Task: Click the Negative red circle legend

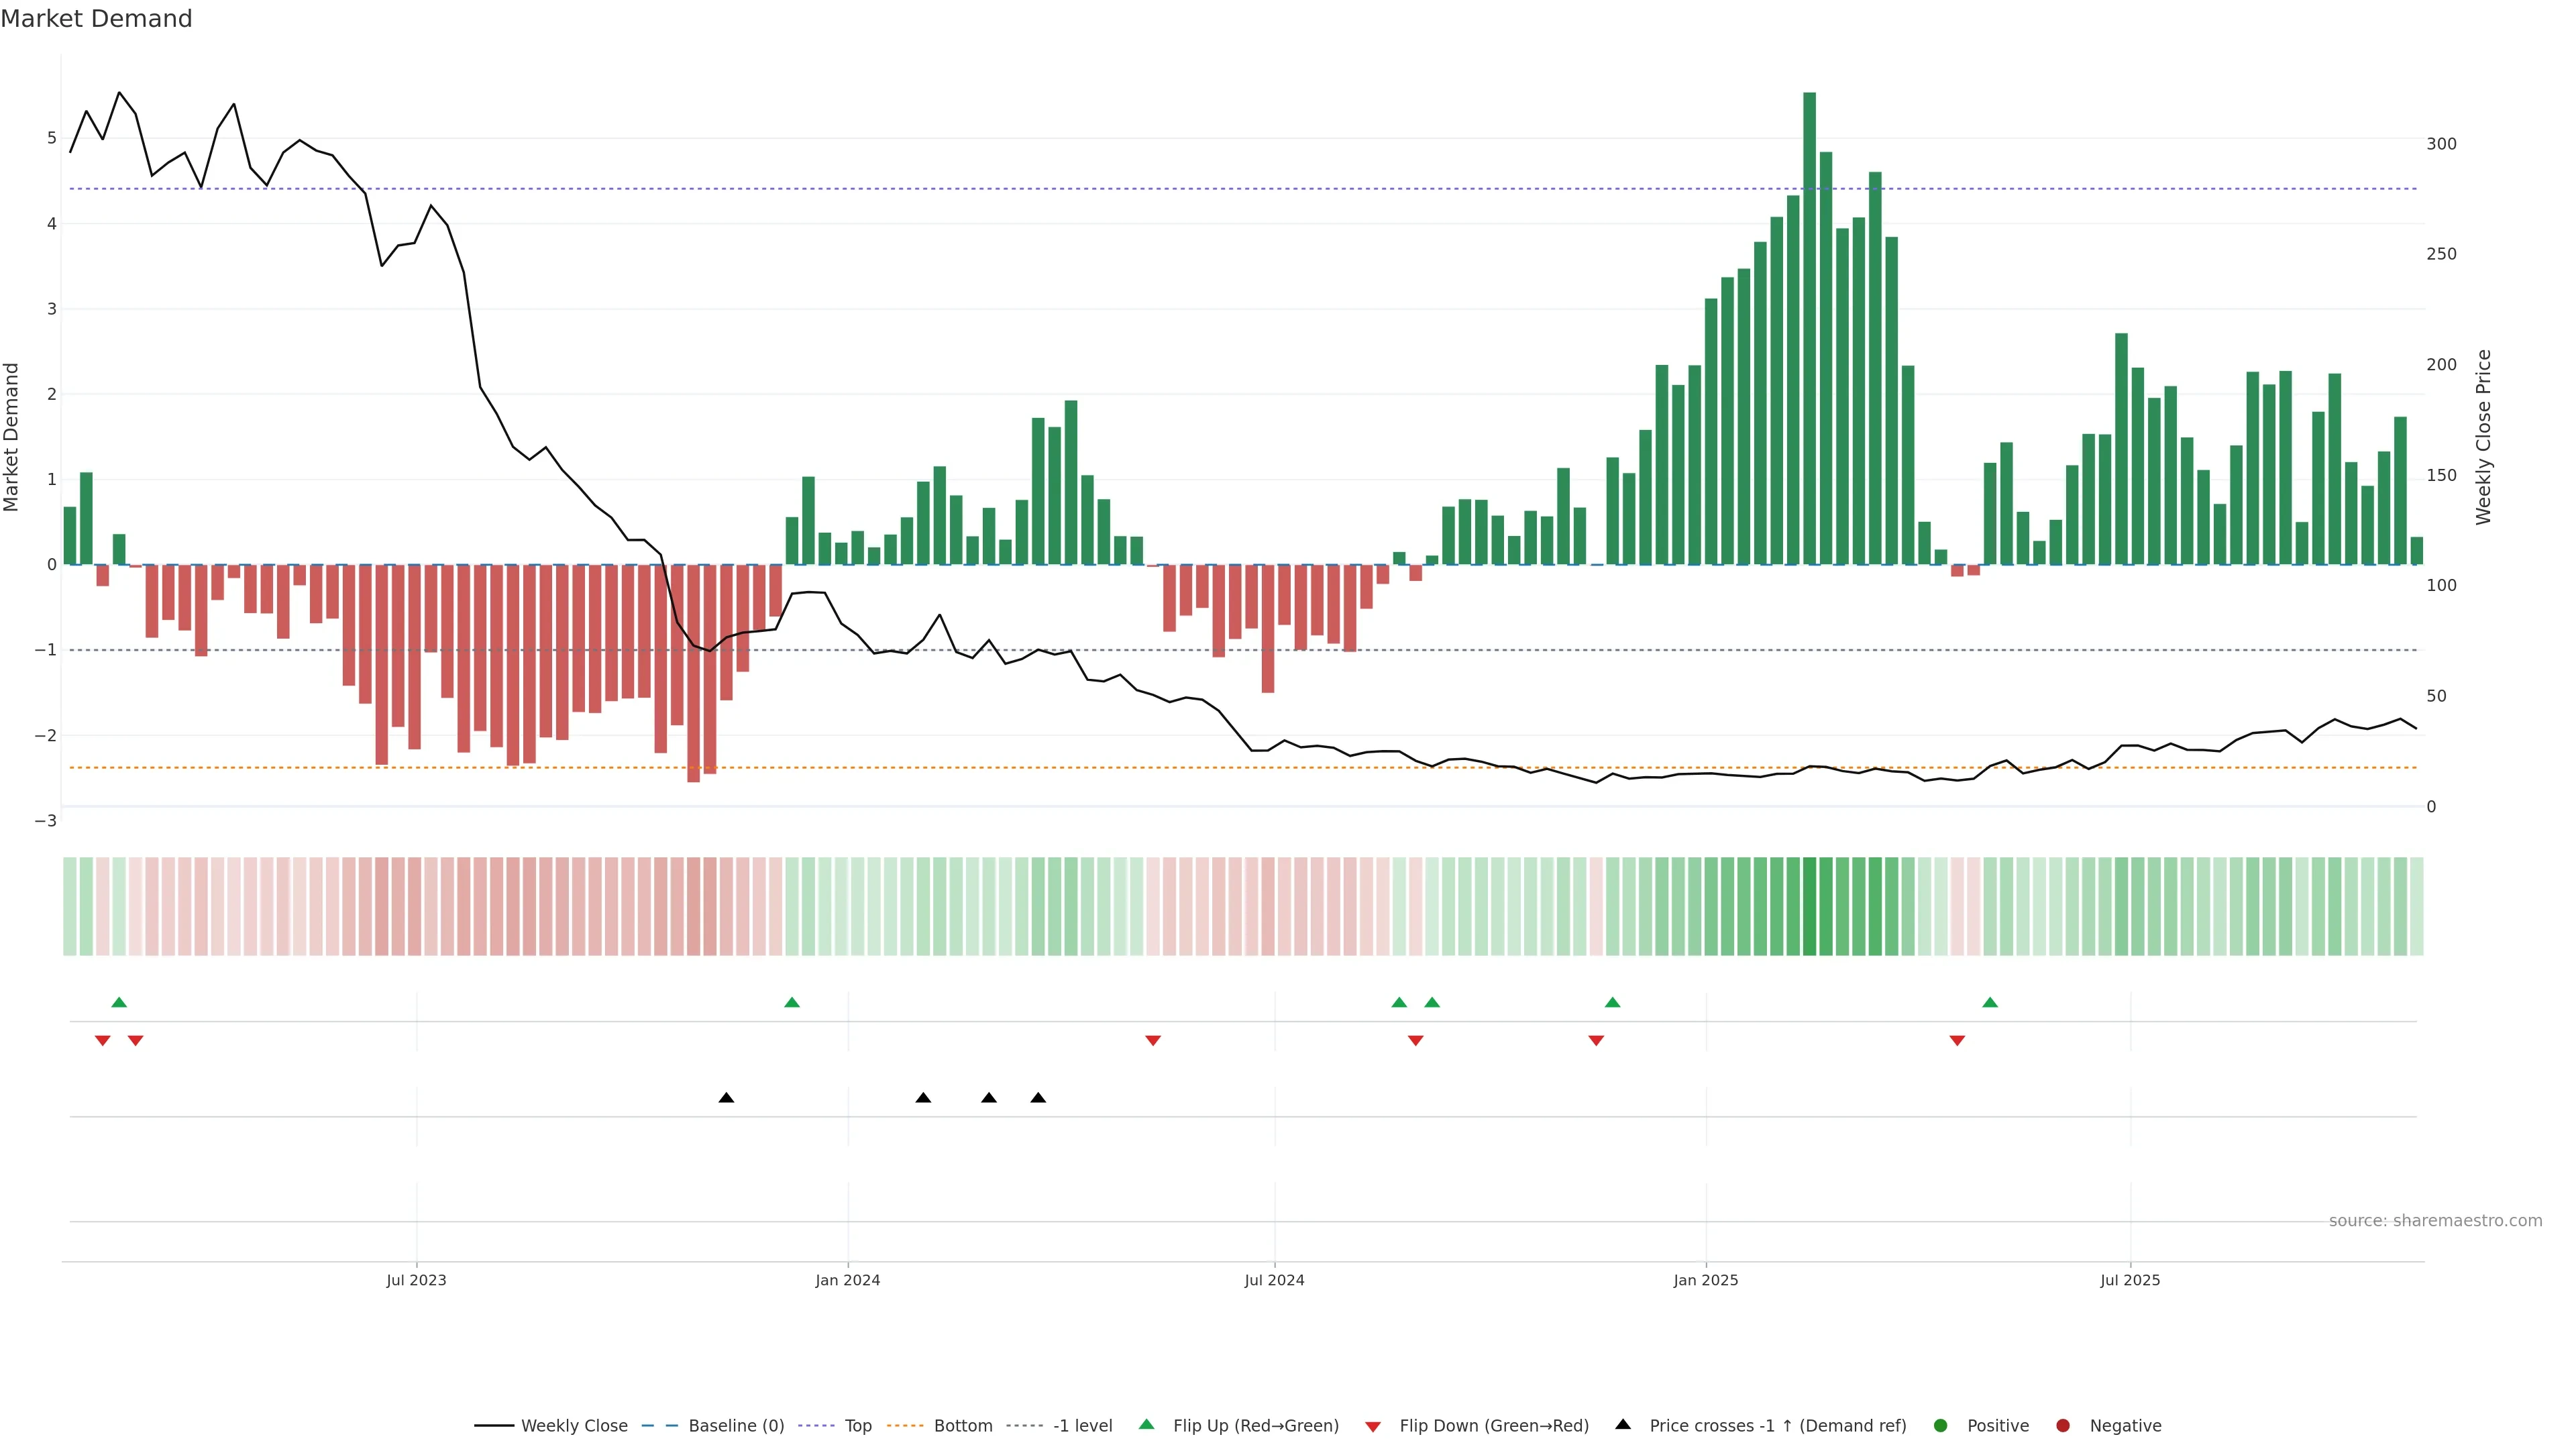Action: [x=2063, y=1426]
